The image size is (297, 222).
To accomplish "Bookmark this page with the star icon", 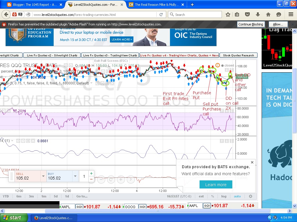I will 228,14.
